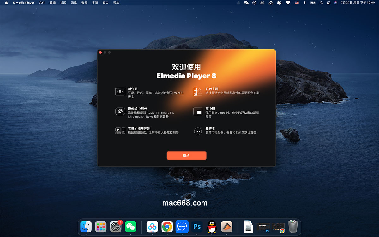Click the battery status icon
Viewport: 379px width, 237px height.
coord(312,3)
